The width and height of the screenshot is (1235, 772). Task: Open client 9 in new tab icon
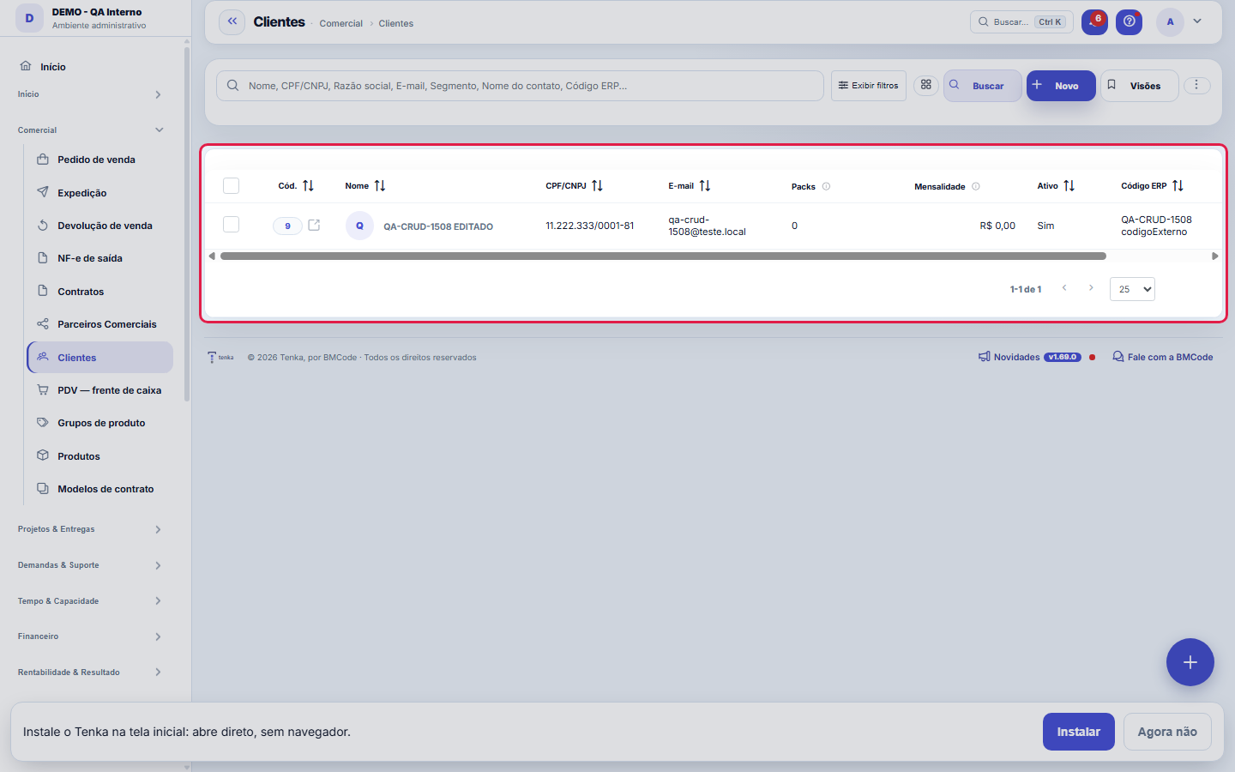314,225
